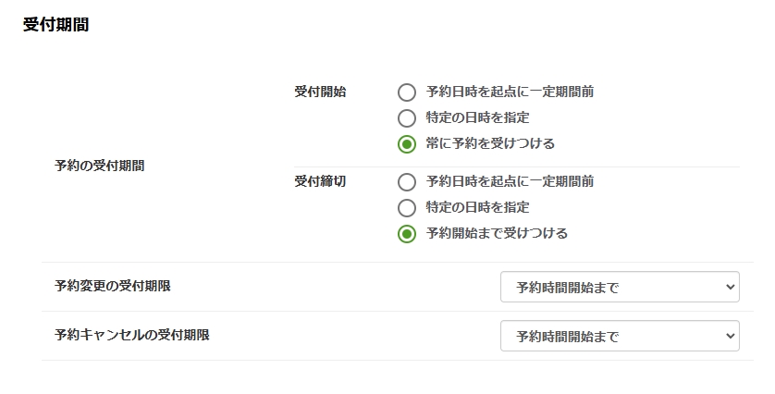
Task: Click the 予約変更の受付期限 row label
Action: click(112, 286)
